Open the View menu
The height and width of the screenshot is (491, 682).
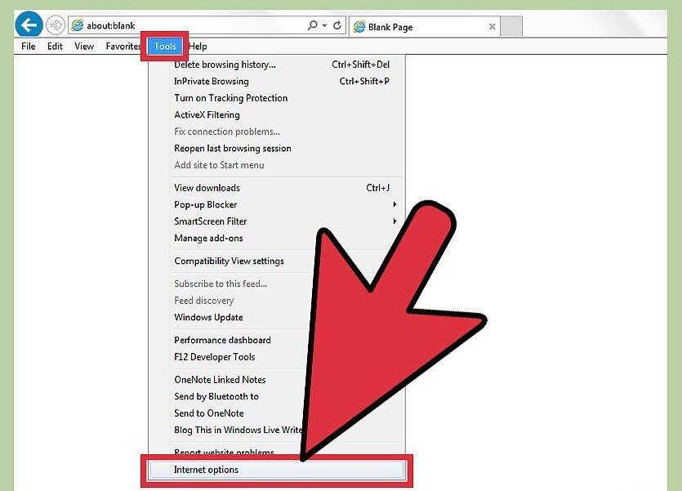pos(84,46)
